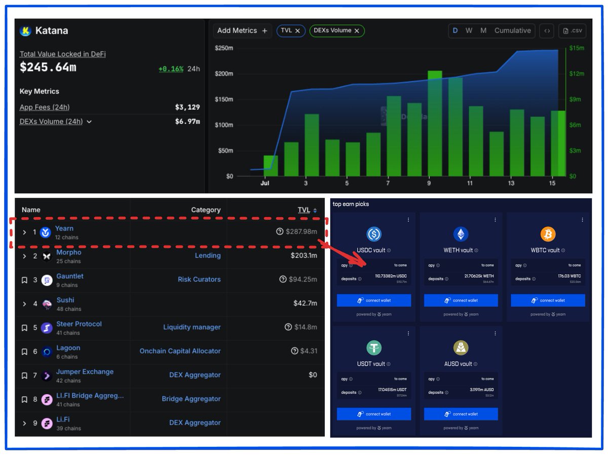Image resolution: width=608 pixels, height=455 pixels.
Task: Open the WBTC vault options menu
Action: pyautogui.click(x=583, y=220)
